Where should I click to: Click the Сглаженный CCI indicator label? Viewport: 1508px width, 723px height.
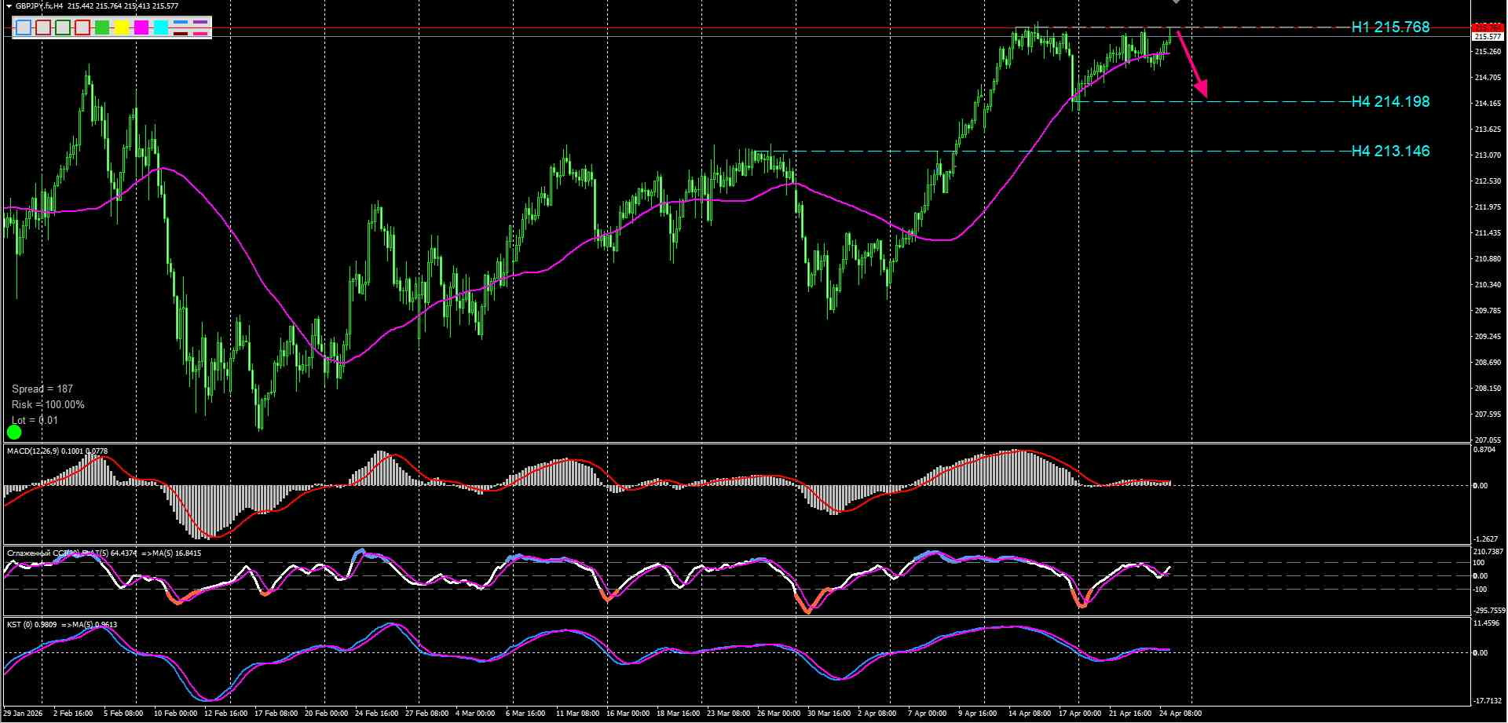(x=39, y=553)
